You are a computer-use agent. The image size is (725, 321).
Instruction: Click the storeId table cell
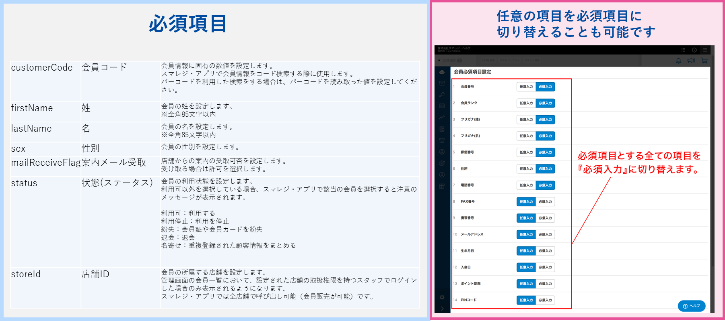(x=45, y=288)
